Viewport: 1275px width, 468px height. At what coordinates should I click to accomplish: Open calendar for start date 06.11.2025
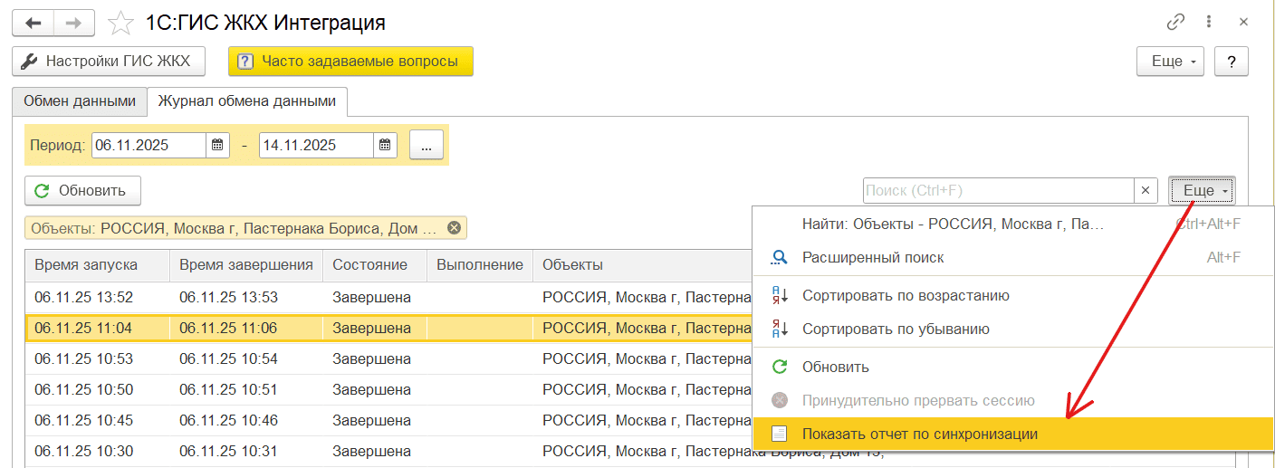(x=217, y=146)
